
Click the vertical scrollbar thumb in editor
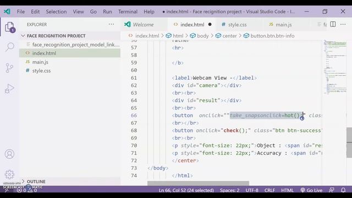[349, 142]
